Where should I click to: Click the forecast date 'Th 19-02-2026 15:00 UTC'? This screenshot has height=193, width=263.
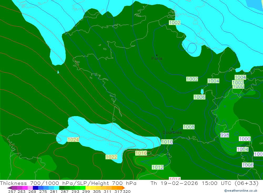[191, 183]
